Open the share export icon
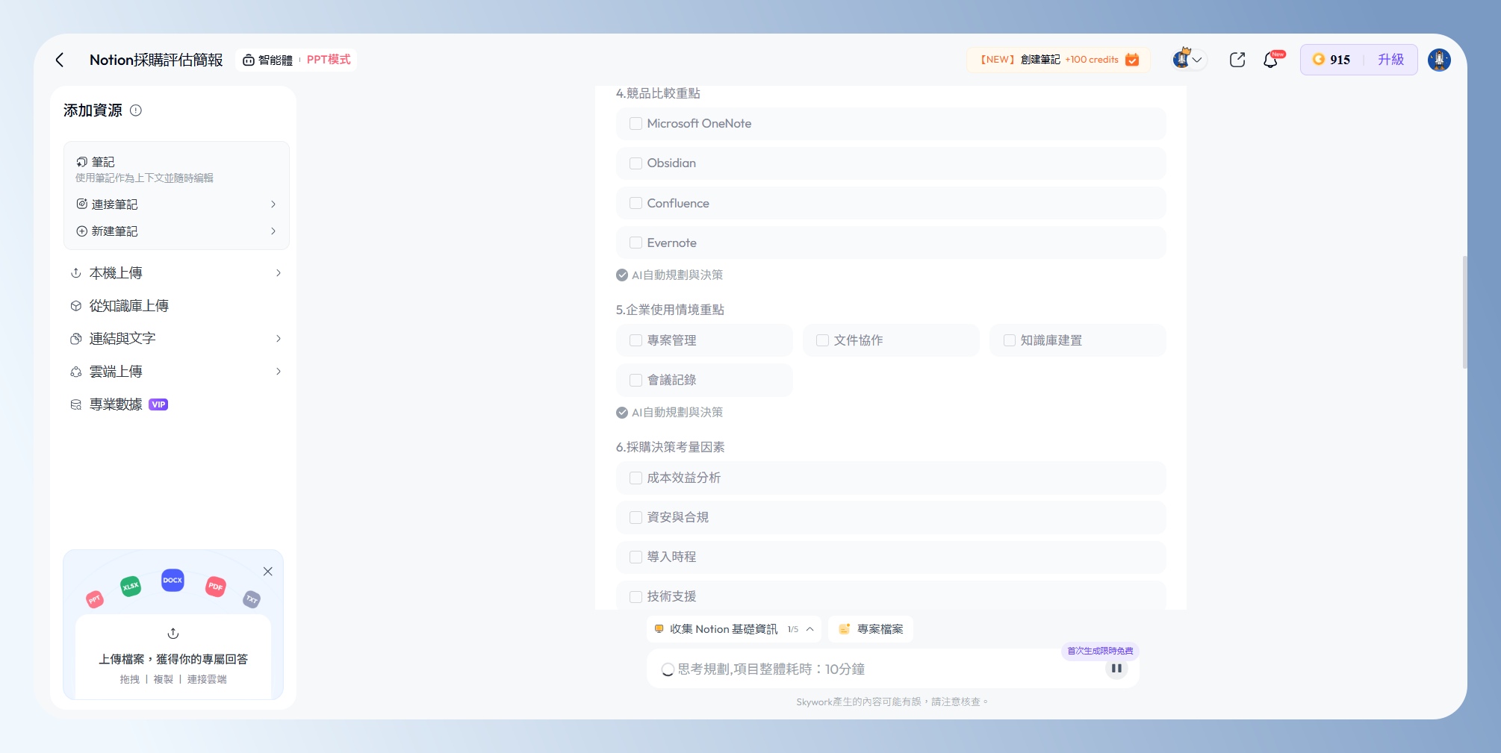 point(1237,60)
